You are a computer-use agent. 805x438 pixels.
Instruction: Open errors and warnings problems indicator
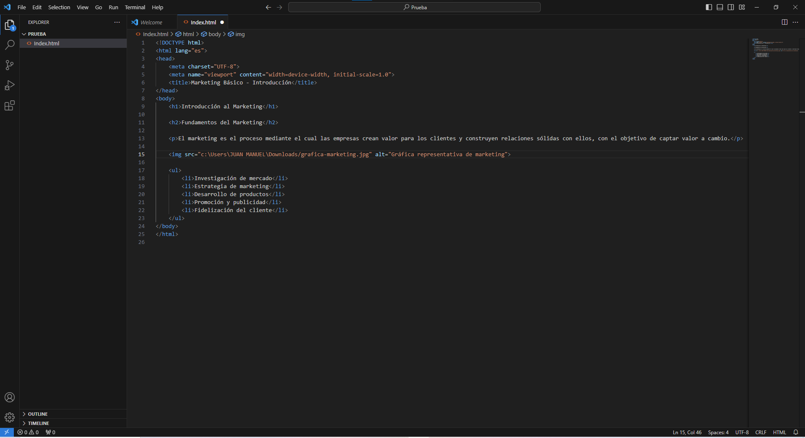point(28,432)
